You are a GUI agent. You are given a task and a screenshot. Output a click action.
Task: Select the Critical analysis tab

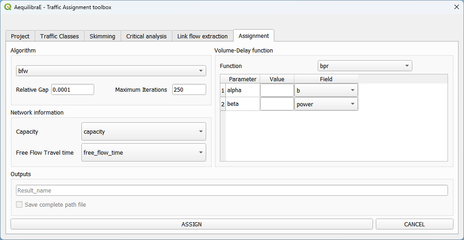point(146,36)
